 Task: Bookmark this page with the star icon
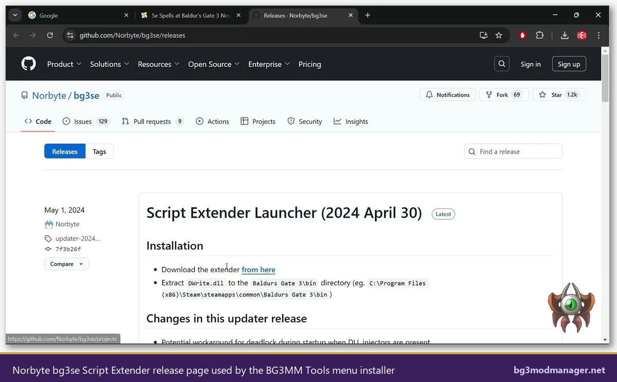pyautogui.click(x=499, y=35)
